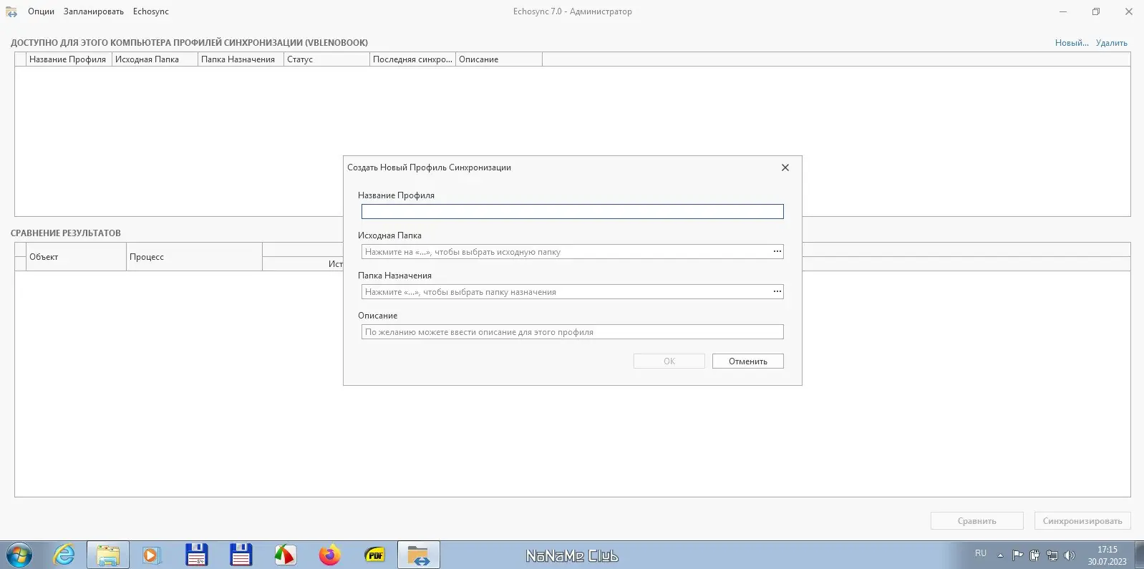Open the Echosync menu
1144x569 pixels.
(151, 11)
